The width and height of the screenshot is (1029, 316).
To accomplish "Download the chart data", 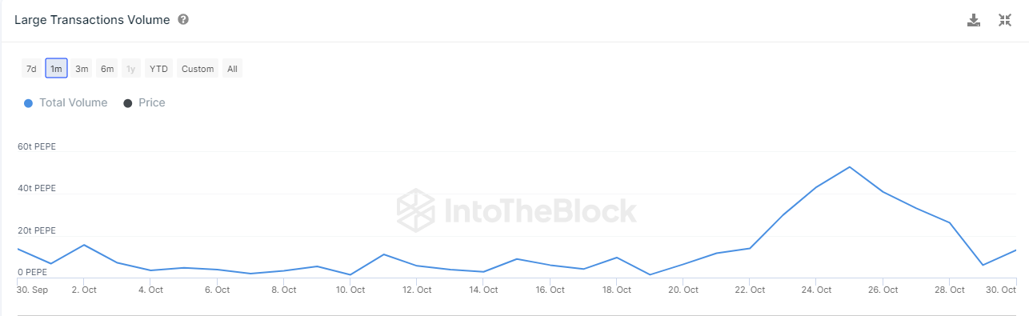I will 974,20.
